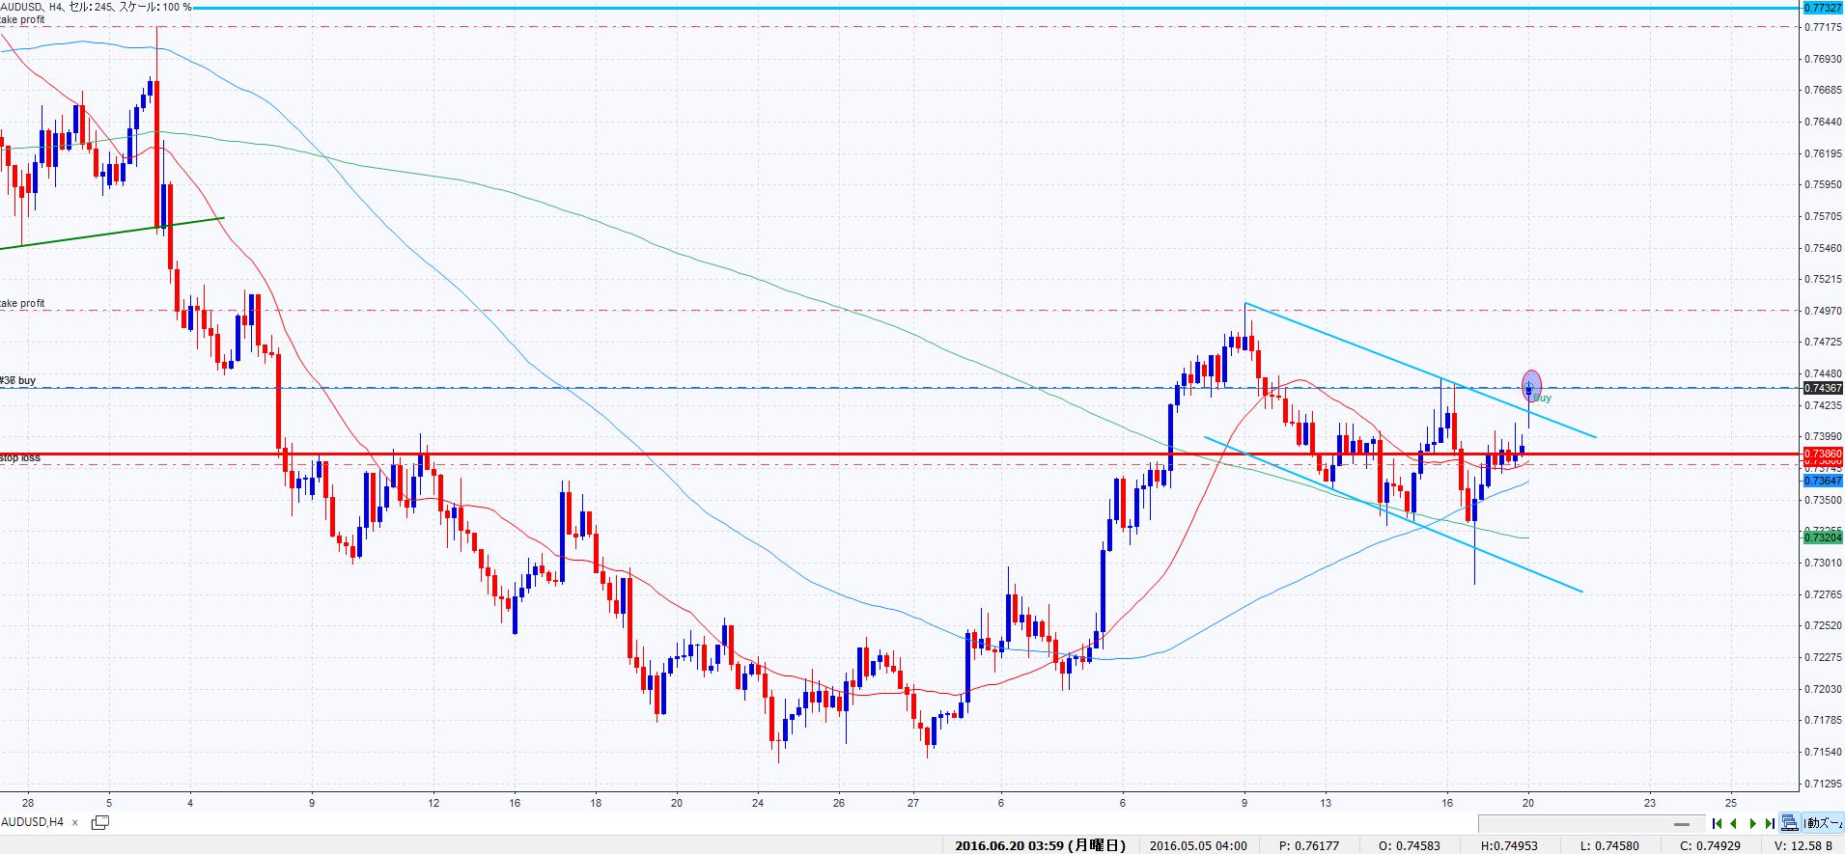Toggle the auto zoom (自動ズーム) button
1845x854 pixels.
point(1823,823)
